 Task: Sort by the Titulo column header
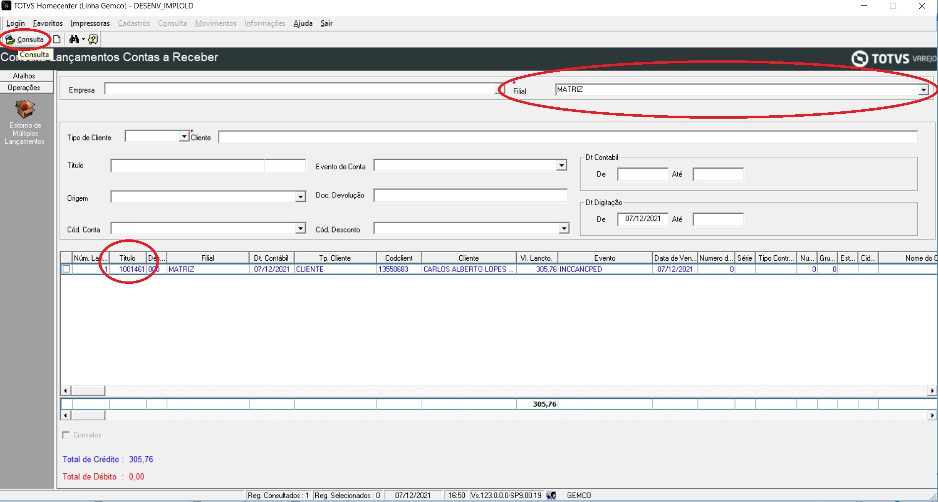(x=128, y=258)
